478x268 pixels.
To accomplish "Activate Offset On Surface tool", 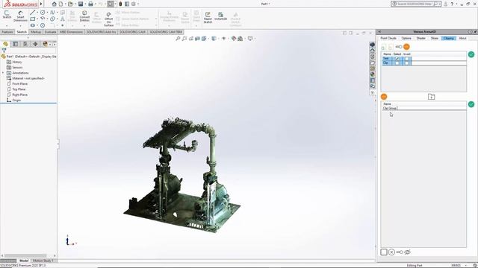I will [108, 19].
